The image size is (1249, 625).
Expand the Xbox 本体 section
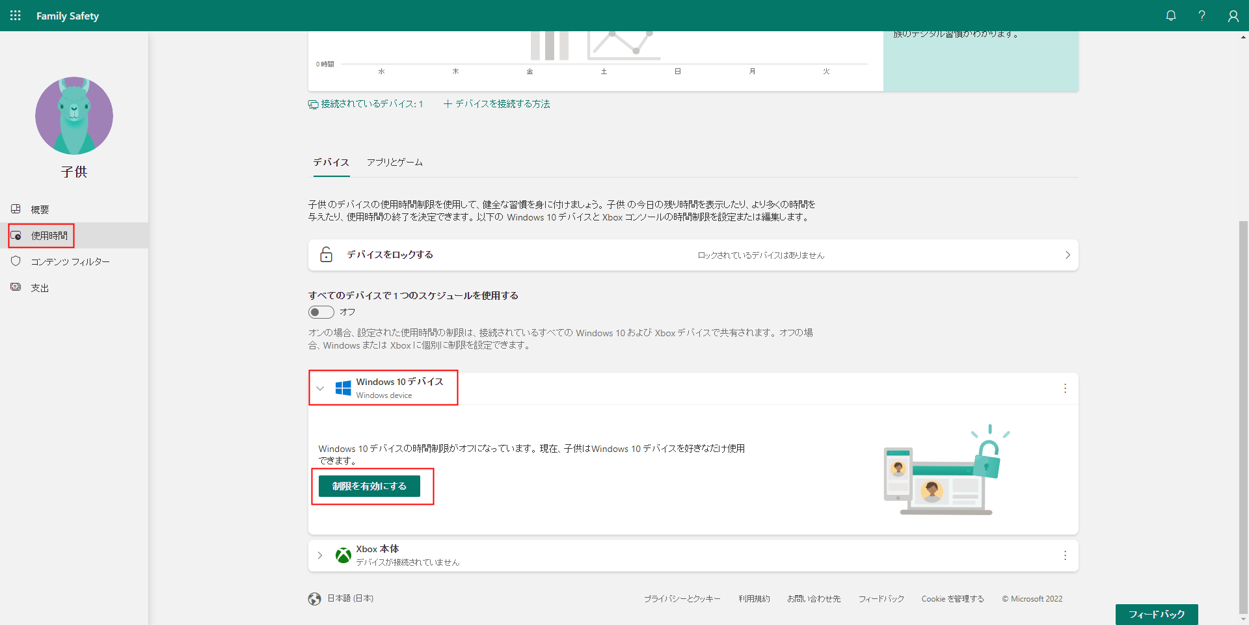click(x=320, y=555)
